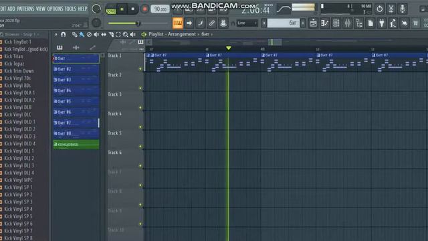Open the ADD menu

[11, 9]
